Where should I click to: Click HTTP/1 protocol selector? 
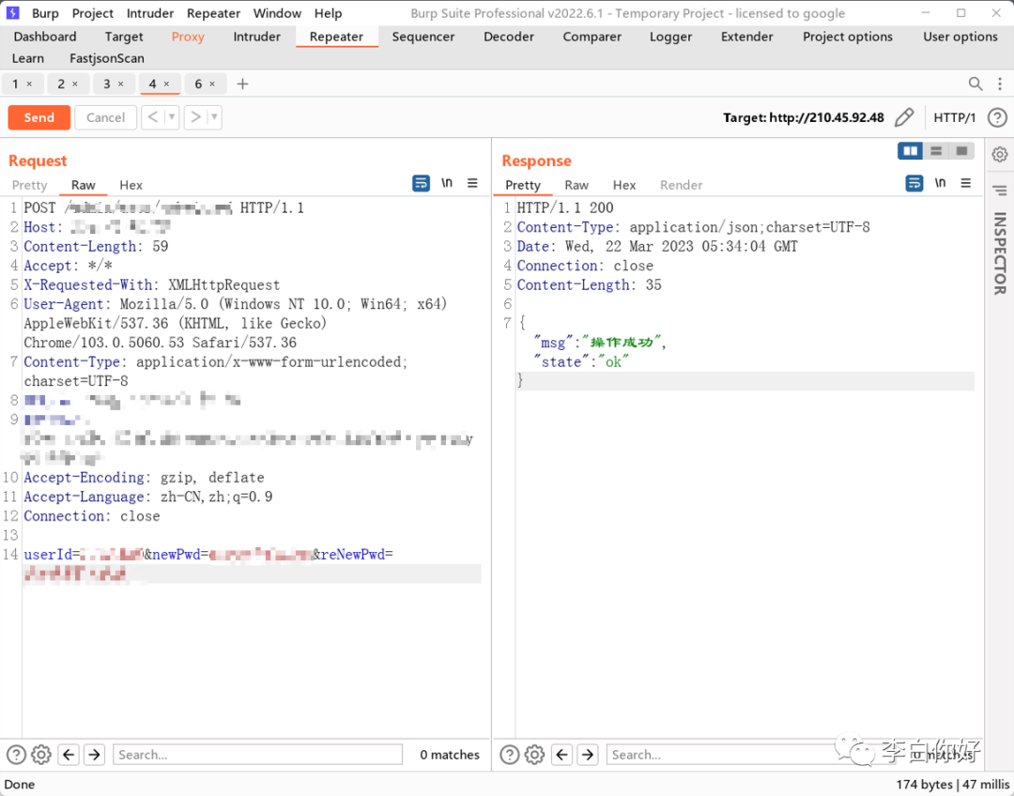coord(955,117)
